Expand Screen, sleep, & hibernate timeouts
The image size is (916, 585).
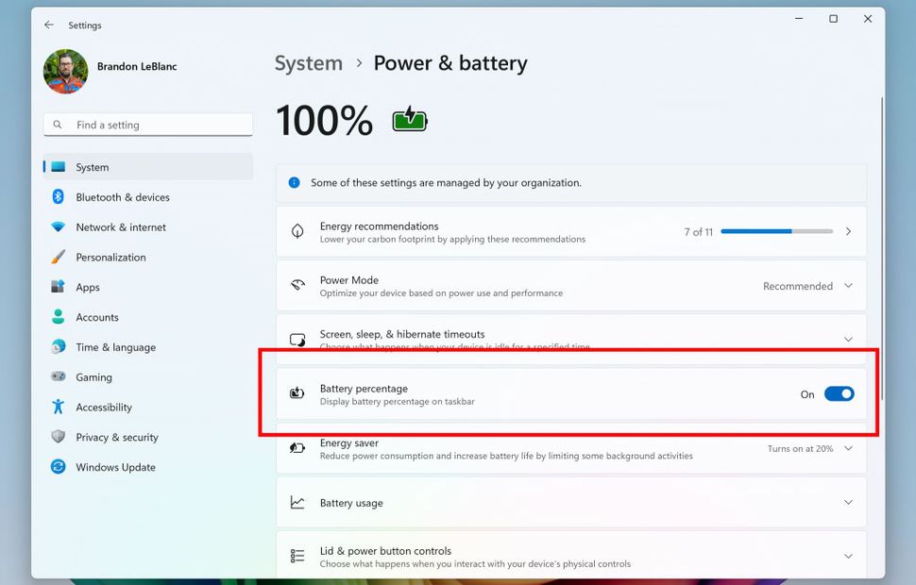846,339
